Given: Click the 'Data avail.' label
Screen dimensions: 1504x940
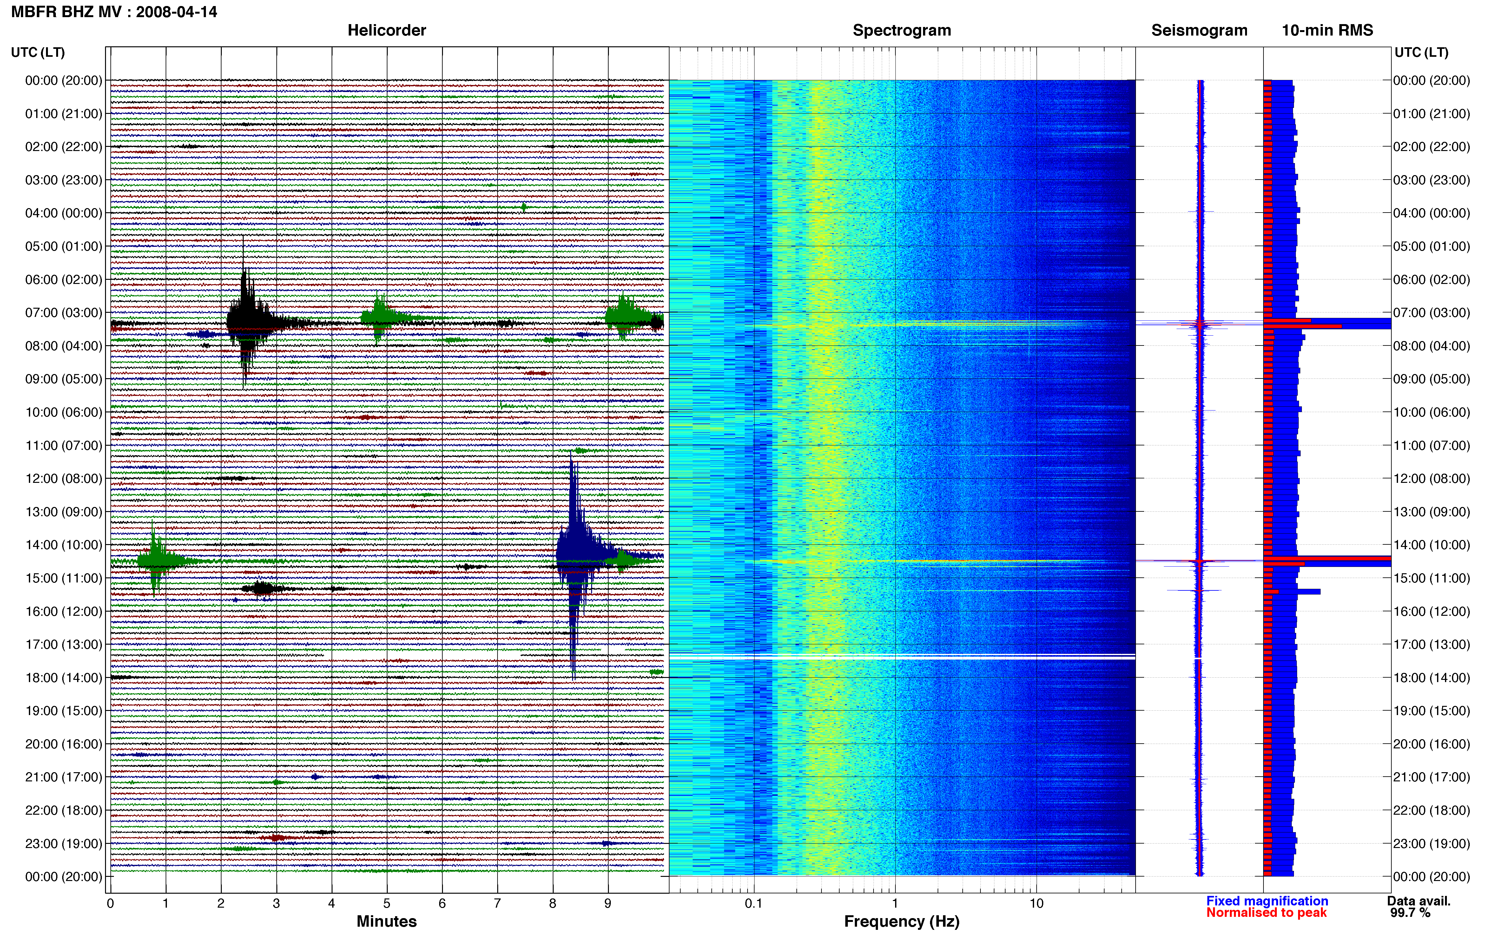Looking at the screenshot, I should (x=1419, y=901).
